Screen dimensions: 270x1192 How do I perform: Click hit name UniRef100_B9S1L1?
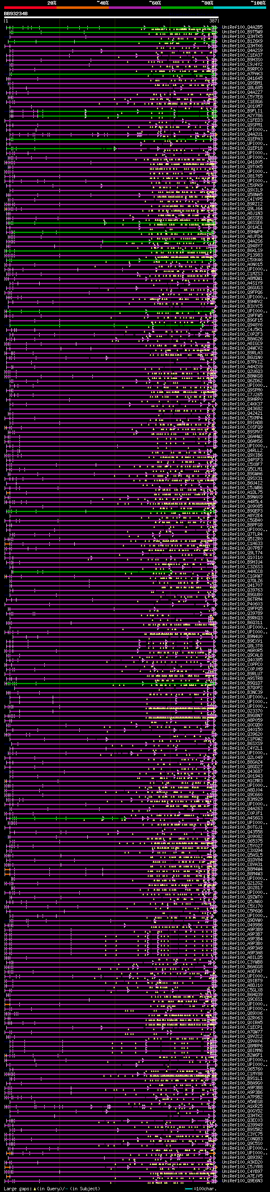[x=242, y=1078]
